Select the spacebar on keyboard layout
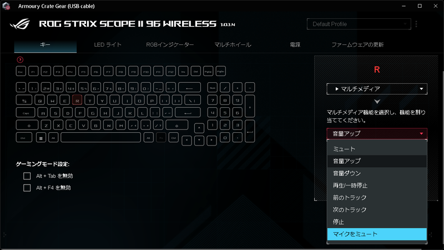Image resolution: width=444 pixels, height=250 pixels. click(100, 137)
